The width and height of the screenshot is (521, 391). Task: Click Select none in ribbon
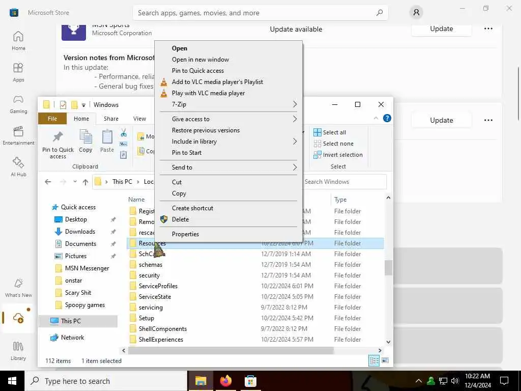[x=334, y=144]
